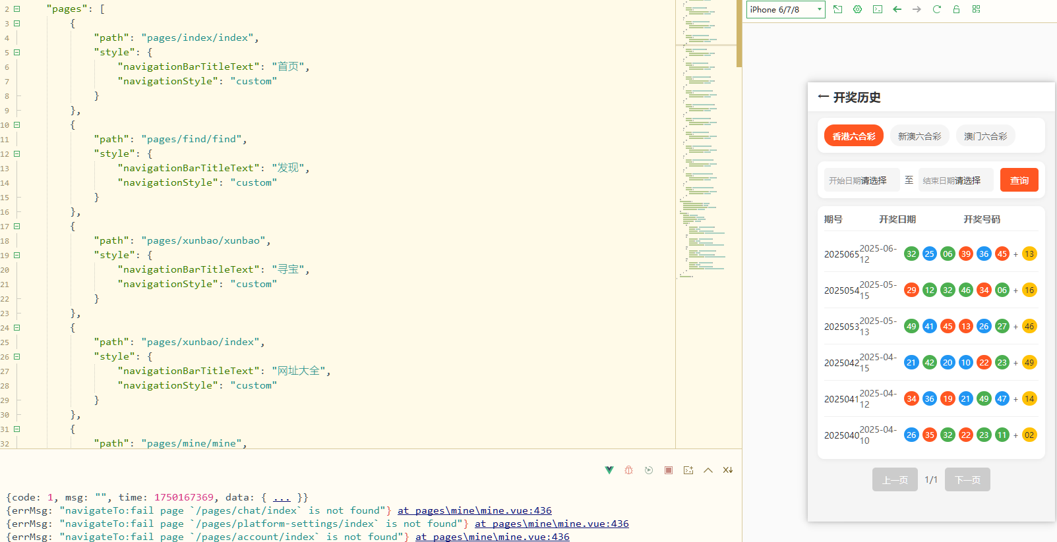The width and height of the screenshot is (1057, 542).
Task: Click the editor's vertical scrollbar thumb
Action: [739, 33]
